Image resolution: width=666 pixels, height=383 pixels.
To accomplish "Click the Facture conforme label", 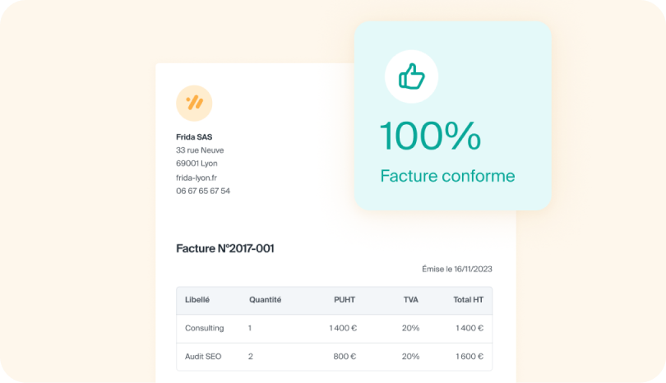I will click(x=447, y=176).
